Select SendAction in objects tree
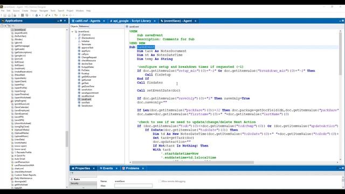The height and width of the screenshot is (194, 345). pyautogui.click(x=87, y=106)
